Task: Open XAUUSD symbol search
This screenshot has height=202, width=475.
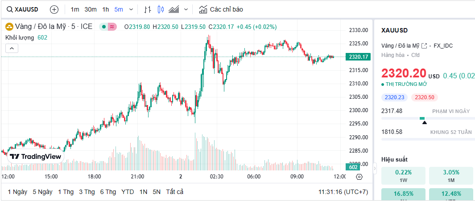Action: pyautogui.click(x=23, y=9)
